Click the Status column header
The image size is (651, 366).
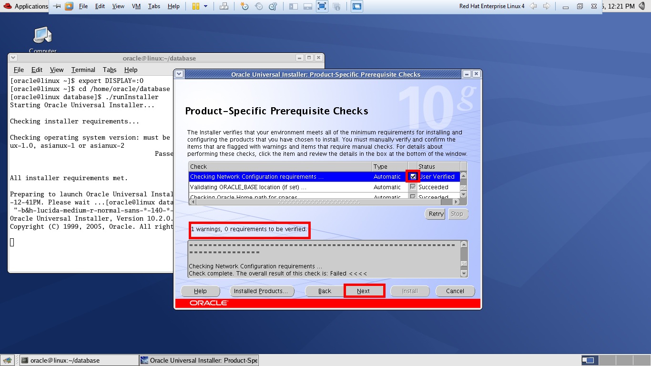point(438,166)
